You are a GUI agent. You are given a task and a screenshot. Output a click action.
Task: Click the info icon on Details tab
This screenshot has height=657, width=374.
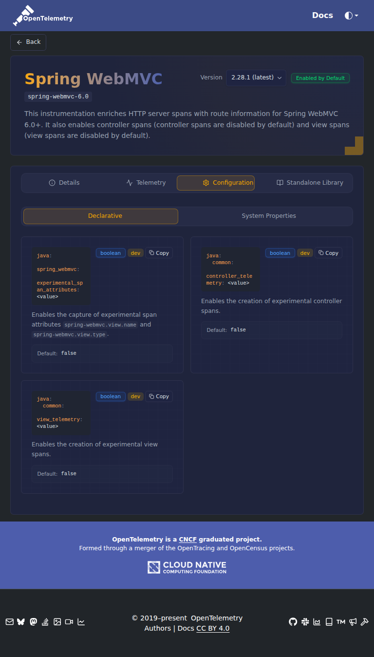tap(52, 183)
